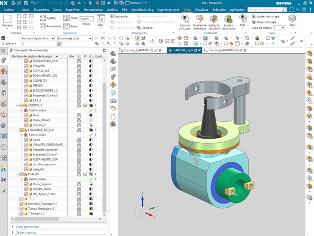Click the Opciones navigation button
This screenshot has height=236, width=314.
tap(144, 28)
